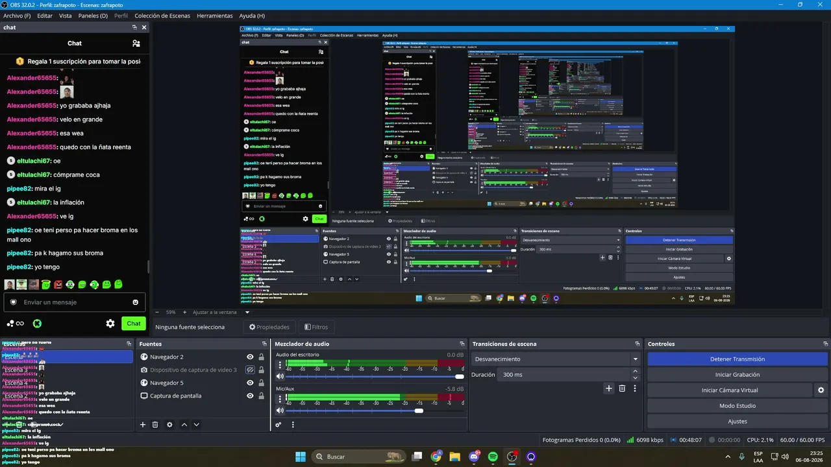Toggle lock on Dispositivo de captura de video 3

261,370
